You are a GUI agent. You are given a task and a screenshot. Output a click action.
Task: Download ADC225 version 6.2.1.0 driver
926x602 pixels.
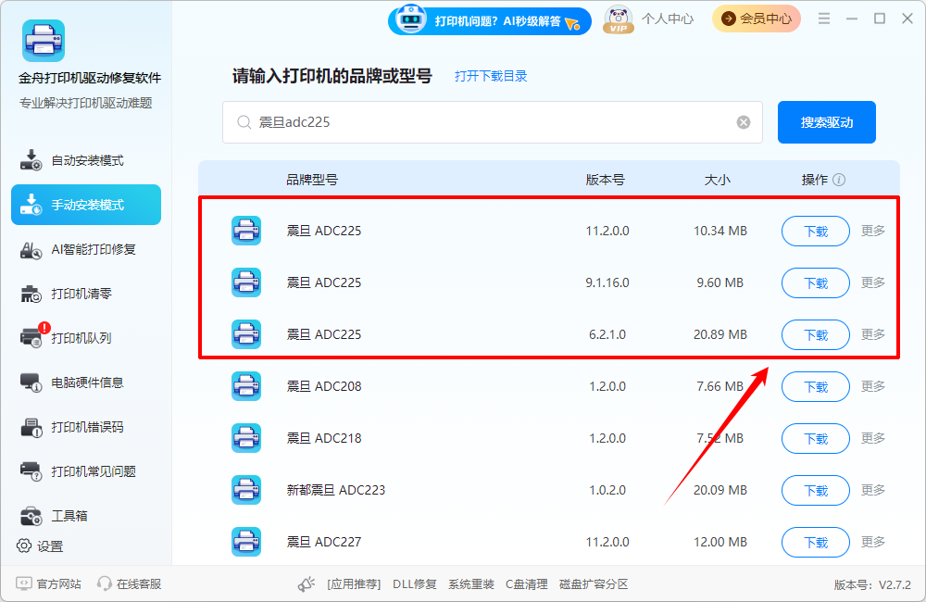[x=816, y=335]
